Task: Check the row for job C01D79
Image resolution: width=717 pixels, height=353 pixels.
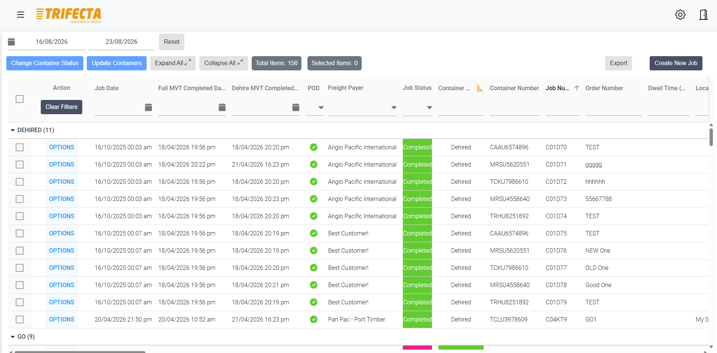Action: 20,302
